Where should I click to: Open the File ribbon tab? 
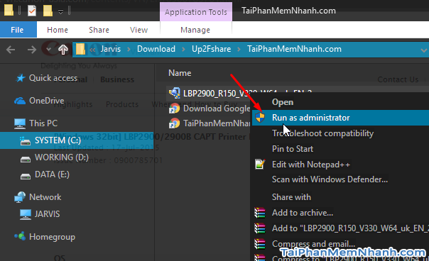click(18, 30)
